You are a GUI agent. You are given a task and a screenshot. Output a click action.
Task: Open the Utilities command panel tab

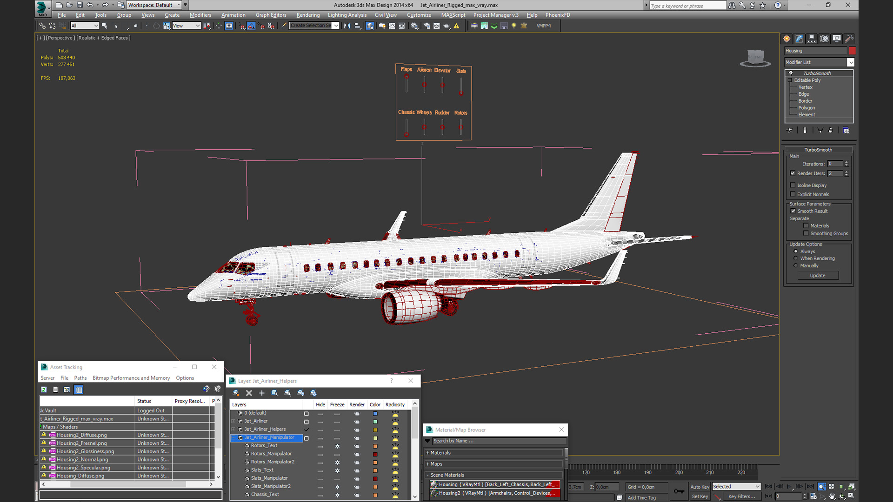coord(849,39)
